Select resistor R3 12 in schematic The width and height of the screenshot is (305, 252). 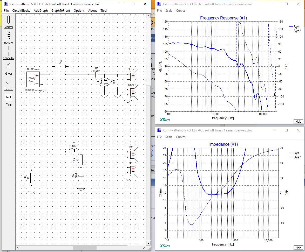(81, 160)
